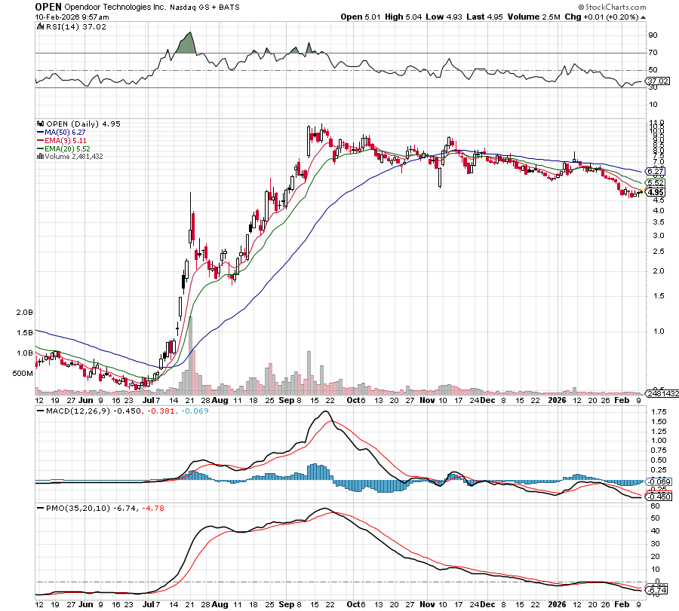
Task: Click the Volume 2,481,432 legend text
Action: point(74,157)
